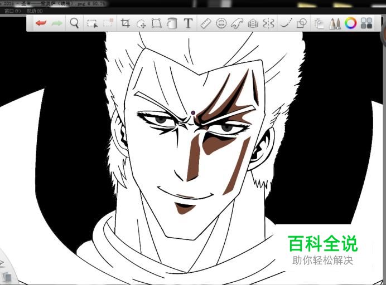This screenshot has height=285, width=386.
Task: Enable the Ellipse guide
Action: [x=221, y=23]
